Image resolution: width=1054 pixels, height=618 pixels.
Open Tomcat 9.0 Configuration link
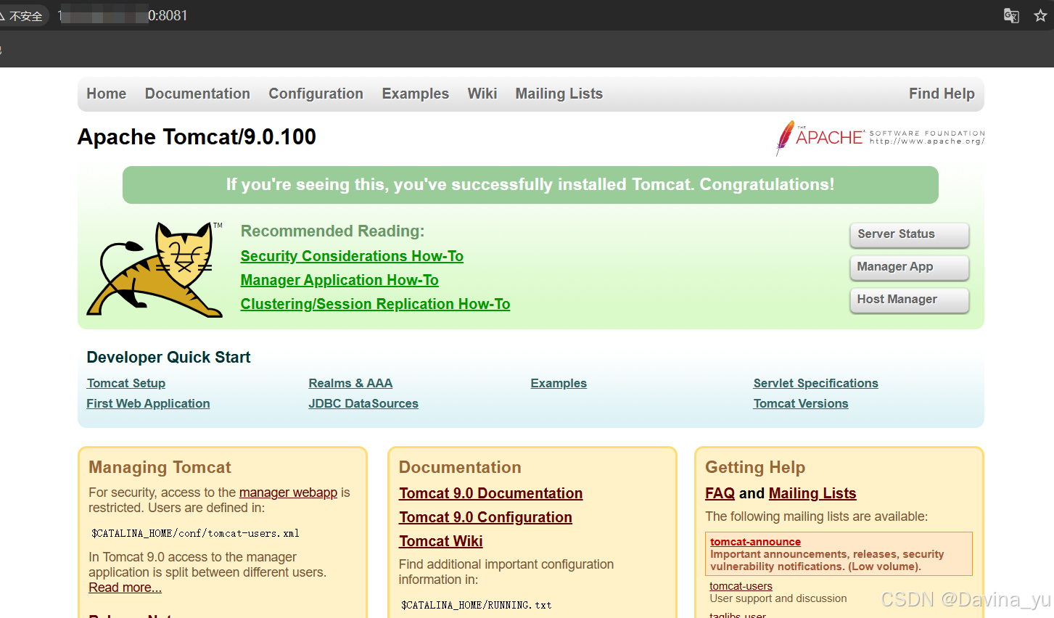click(x=485, y=517)
